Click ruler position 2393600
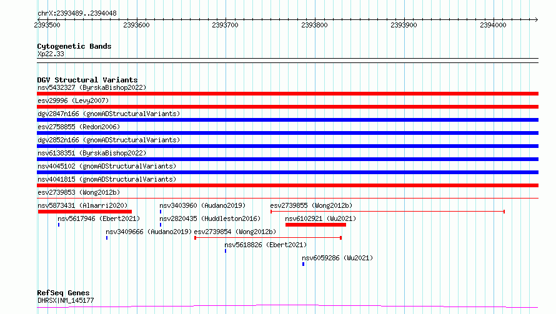Viewport: 556px width, 314px height. click(x=137, y=25)
